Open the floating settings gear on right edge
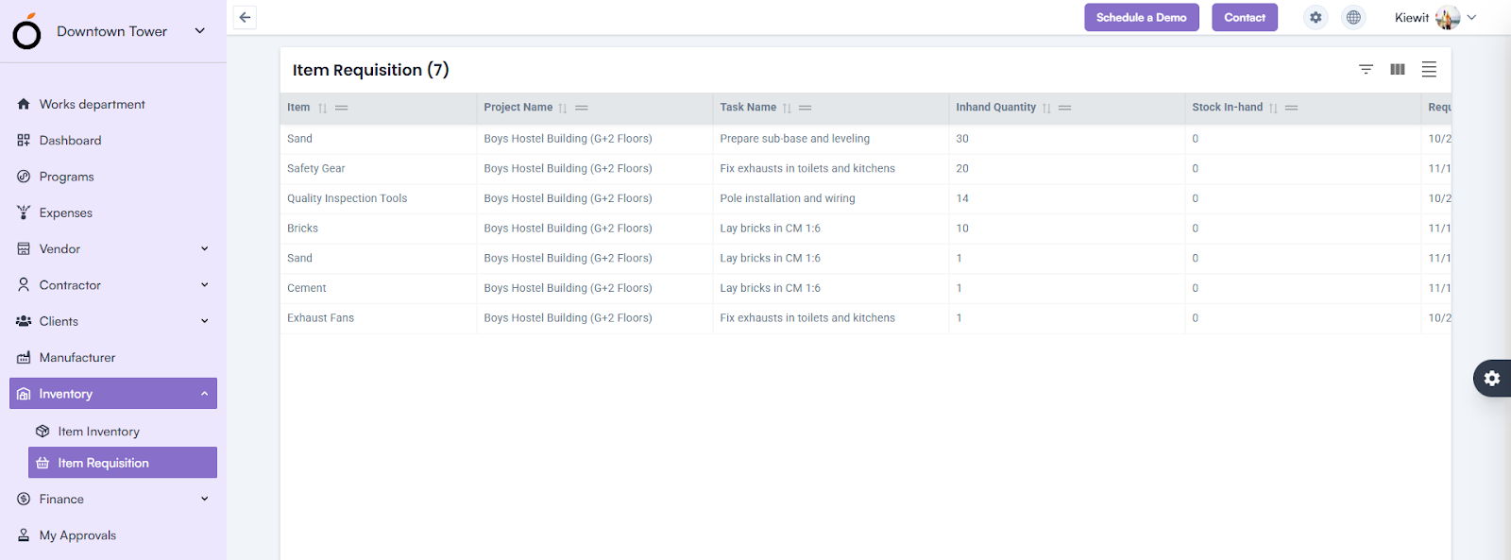 point(1492,378)
